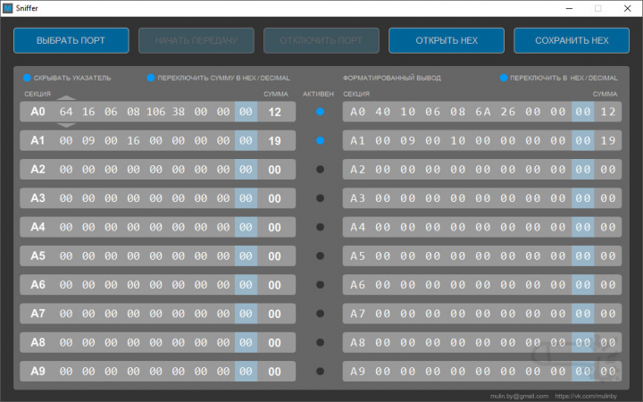
Task: Click the highlighted 00 cell in left A5 row
Action: point(246,256)
